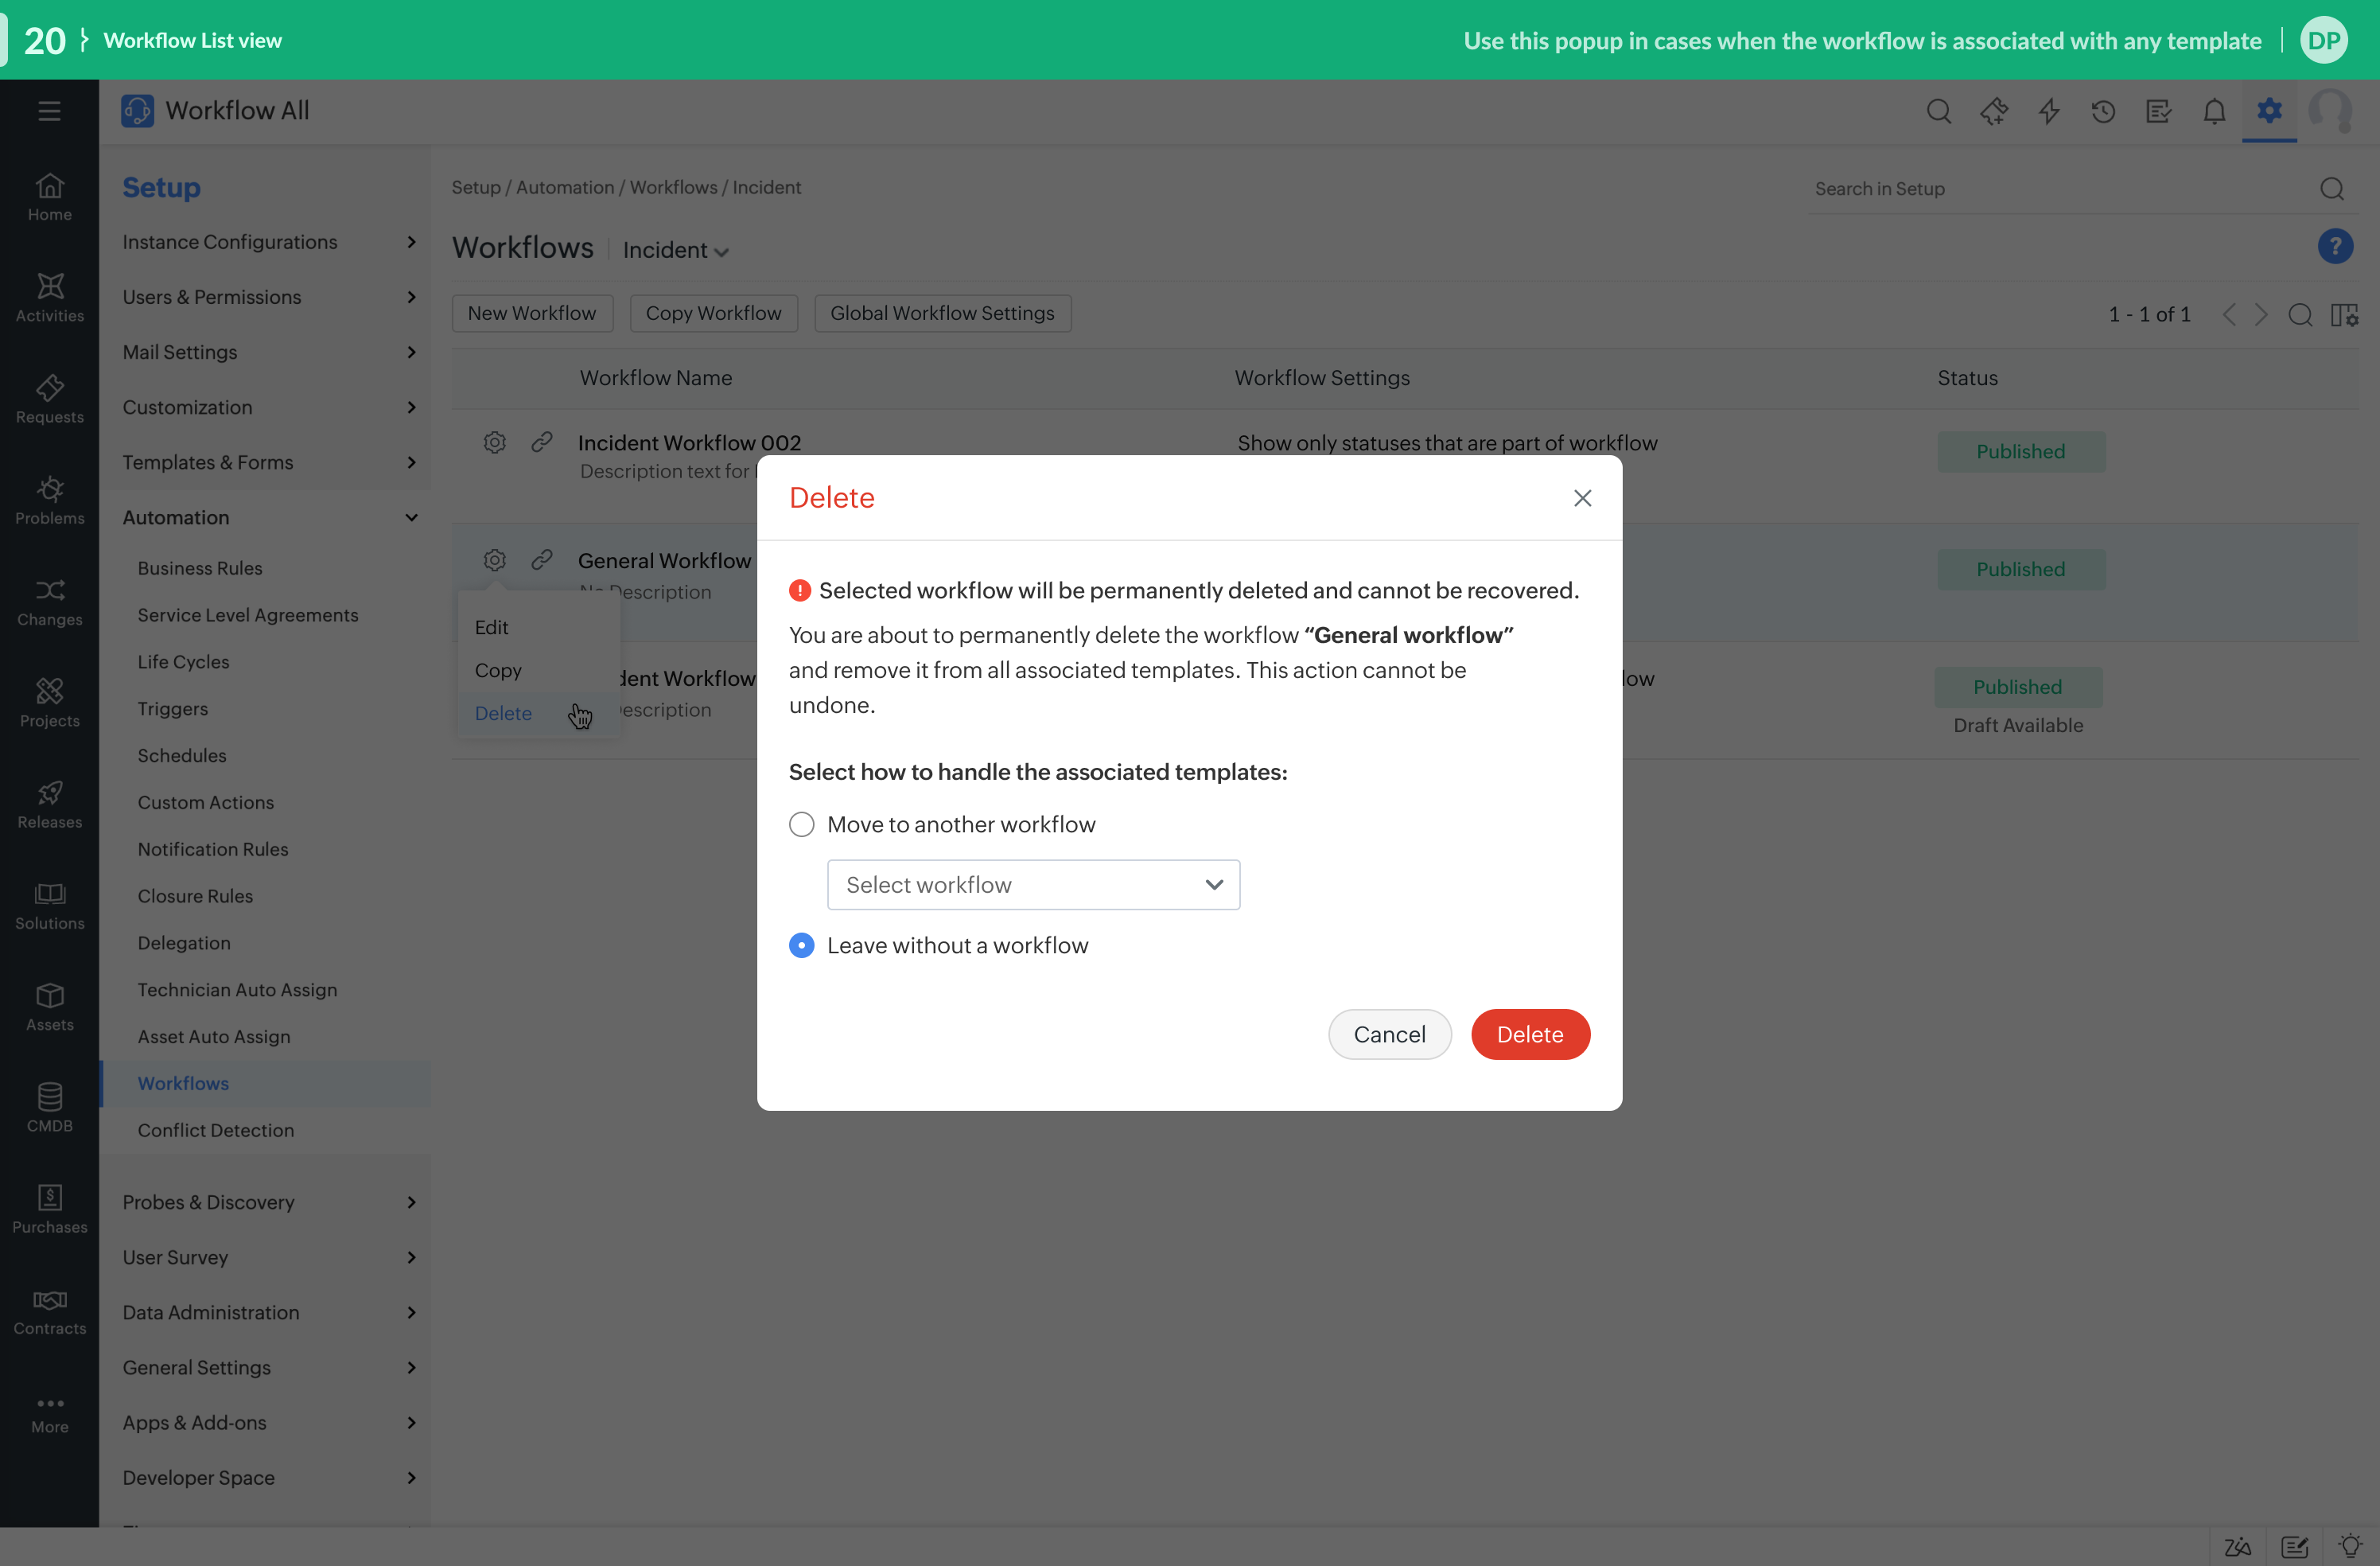Select Move to another workflow radio
The image size is (2380, 1566).
[801, 824]
